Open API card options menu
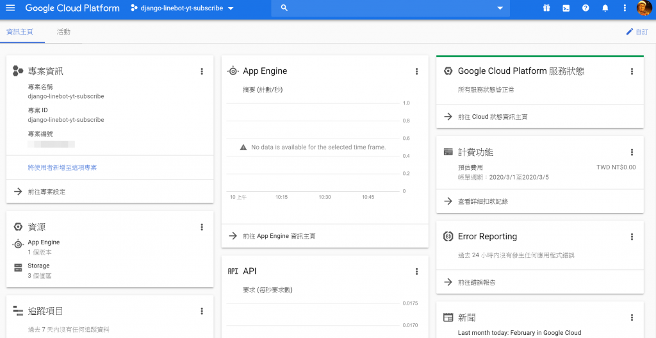Image resolution: width=656 pixels, height=338 pixels. pos(416,271)
